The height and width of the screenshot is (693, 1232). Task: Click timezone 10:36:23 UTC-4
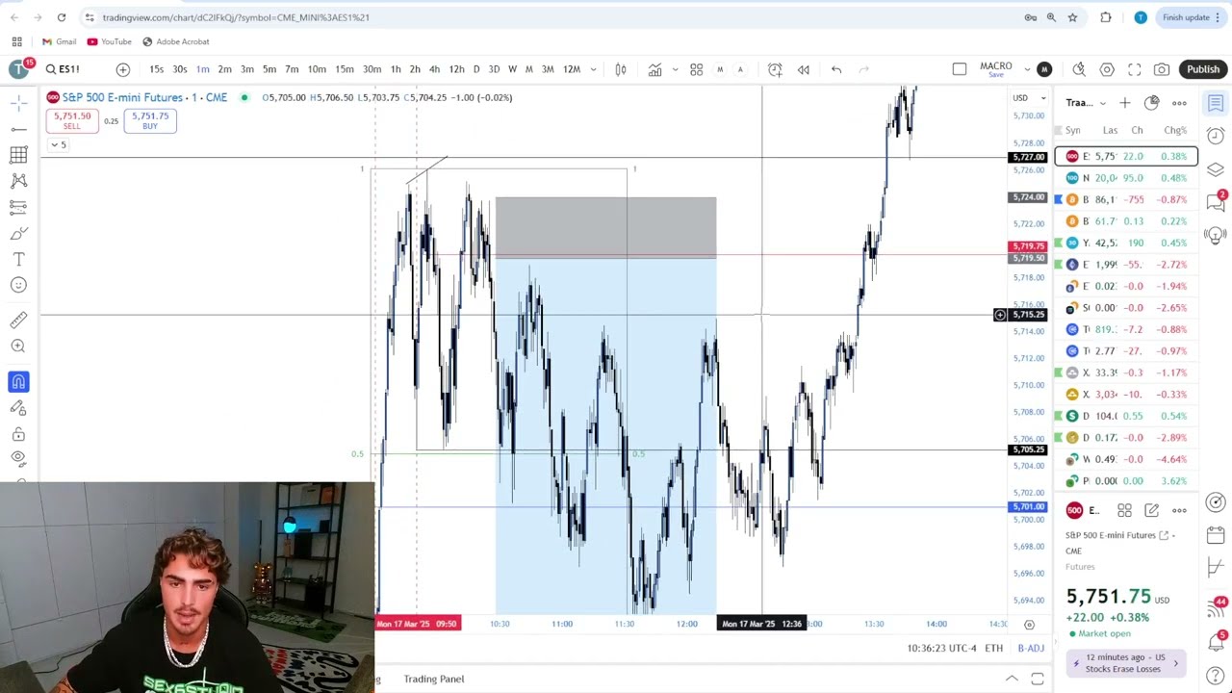pyautogui.click(x=939, y=649)
